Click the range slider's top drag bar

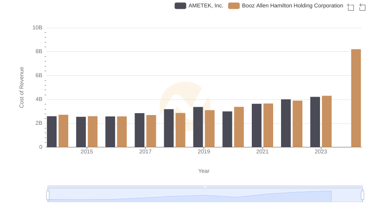coord(205,187)
